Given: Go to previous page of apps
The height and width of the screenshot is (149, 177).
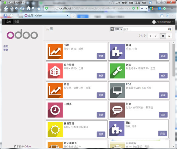Looking at the screenshot, I should [x=150, y=36].
